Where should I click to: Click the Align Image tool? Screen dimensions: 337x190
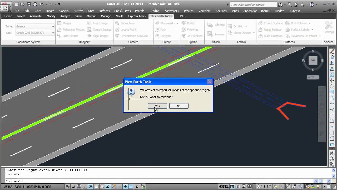(x=97, y=36)
